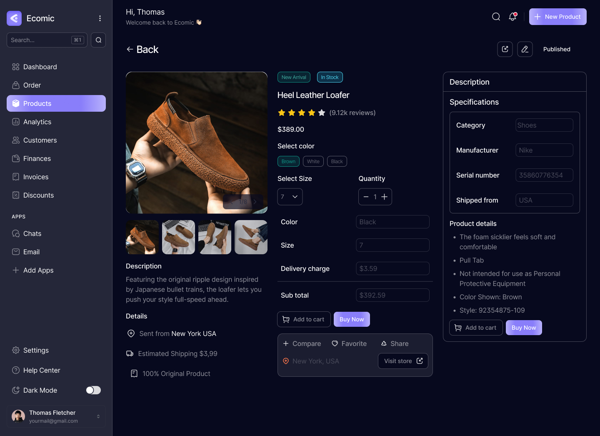Open the search icon in the top bar
Image resolution: width=600 pixels, height=436 pixels.
496,16
